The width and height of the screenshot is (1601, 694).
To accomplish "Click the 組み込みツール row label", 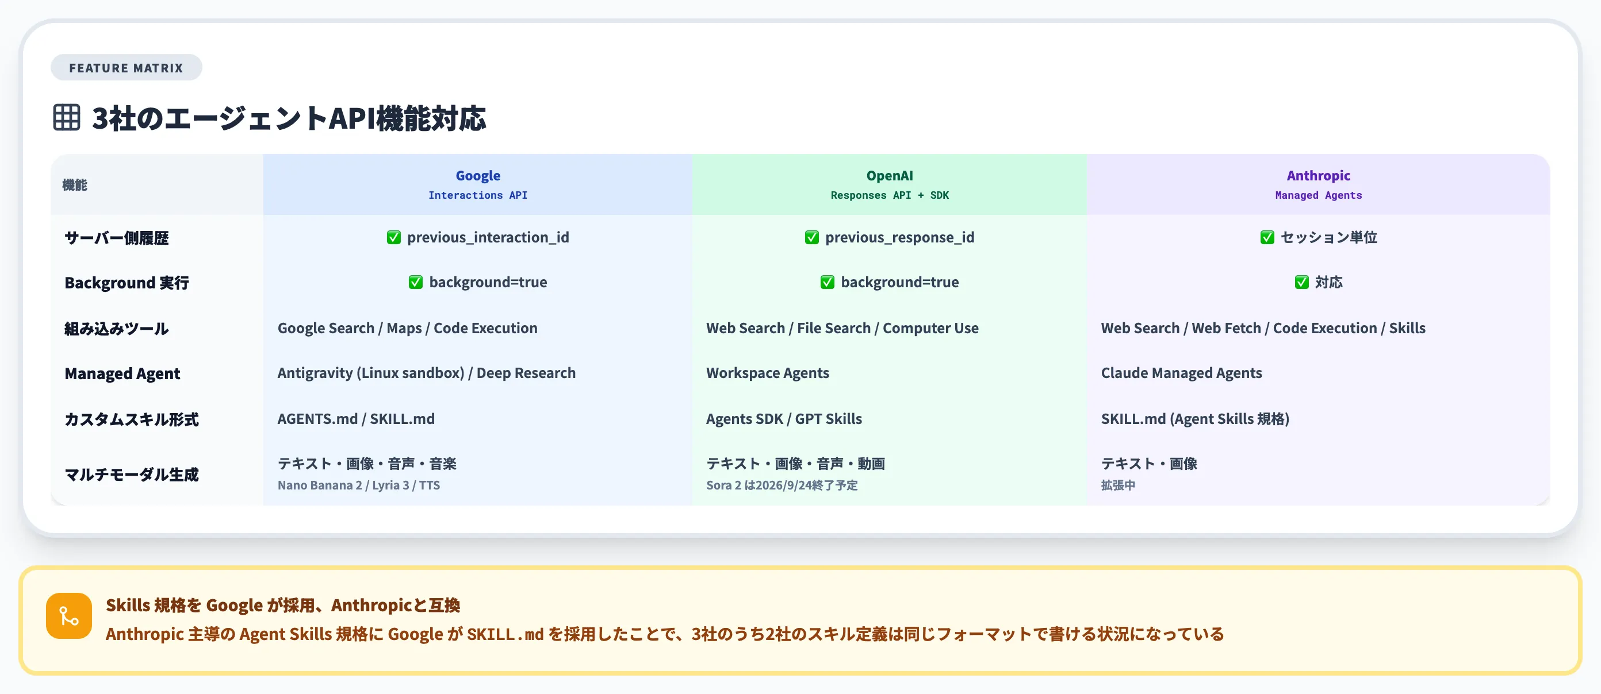I will 117,329.
